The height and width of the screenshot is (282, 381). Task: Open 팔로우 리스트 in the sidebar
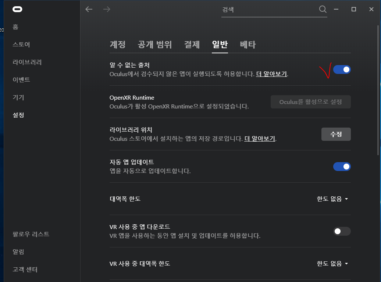[x=31, y=234]
